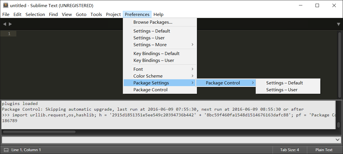This screenshot has height=154, width=343.
Task: Click the 'plugins loaded' console line
Action: pyautogui.click(x=20, y=104)
